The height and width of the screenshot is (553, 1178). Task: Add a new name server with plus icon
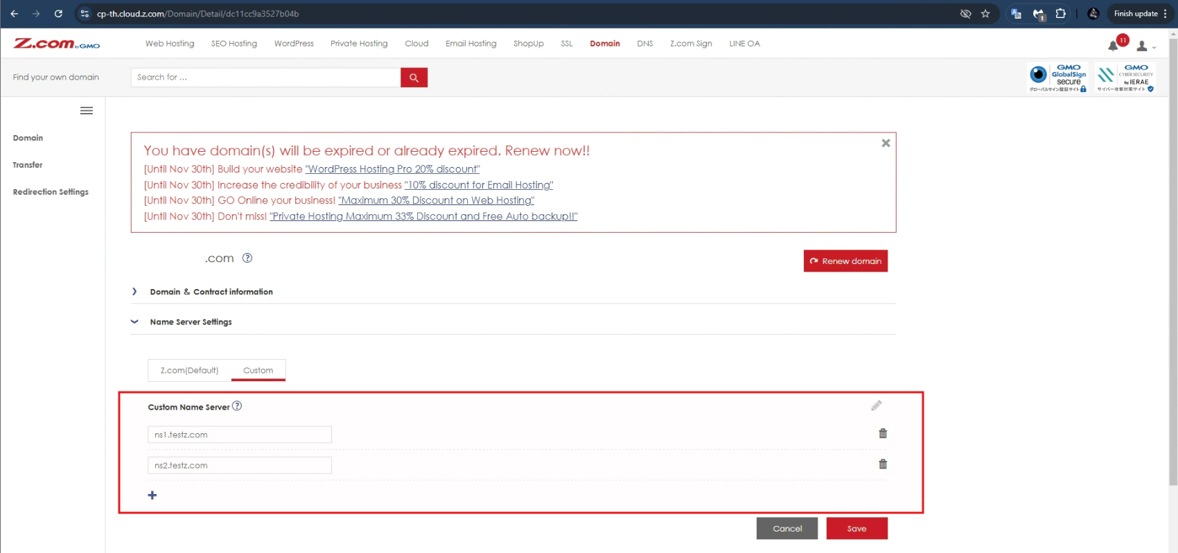152,495
